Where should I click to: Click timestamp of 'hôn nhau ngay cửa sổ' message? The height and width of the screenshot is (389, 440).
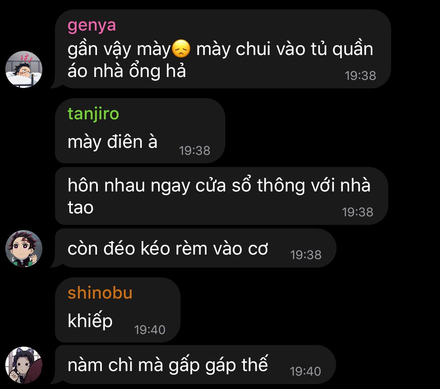point(358,212)
